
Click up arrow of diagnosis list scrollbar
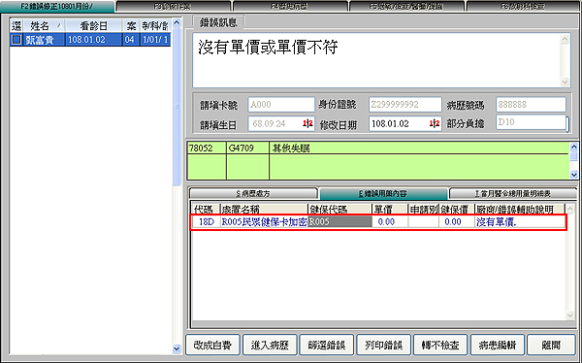(x=573, y=147)
